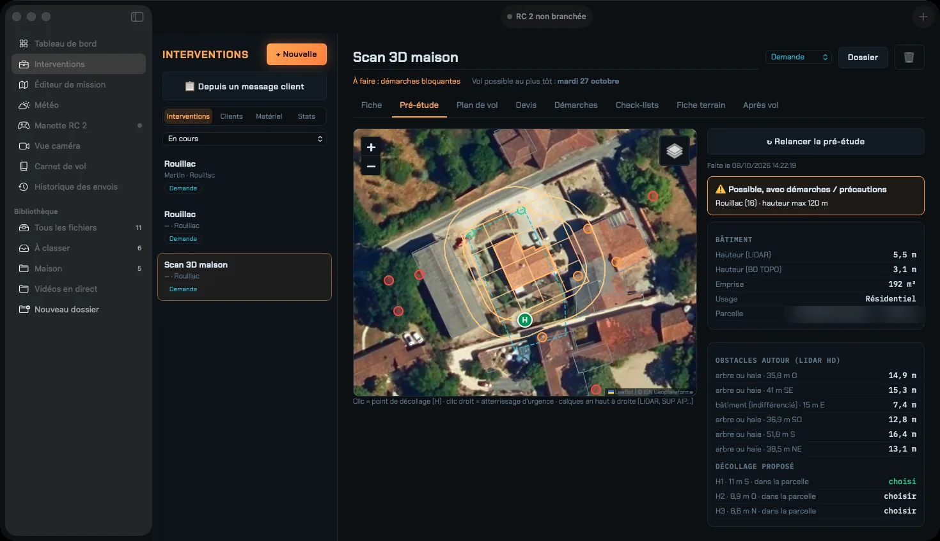Create a new intervention with Nouvelle
The height and width of the screenshot is (541, 940).
coord(297,54)
